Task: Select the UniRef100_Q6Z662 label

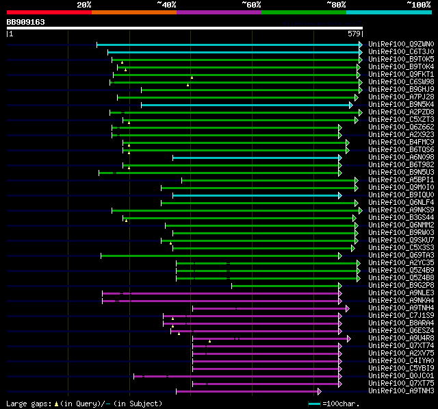Action: pyautogui.click(x=401, y=127)
